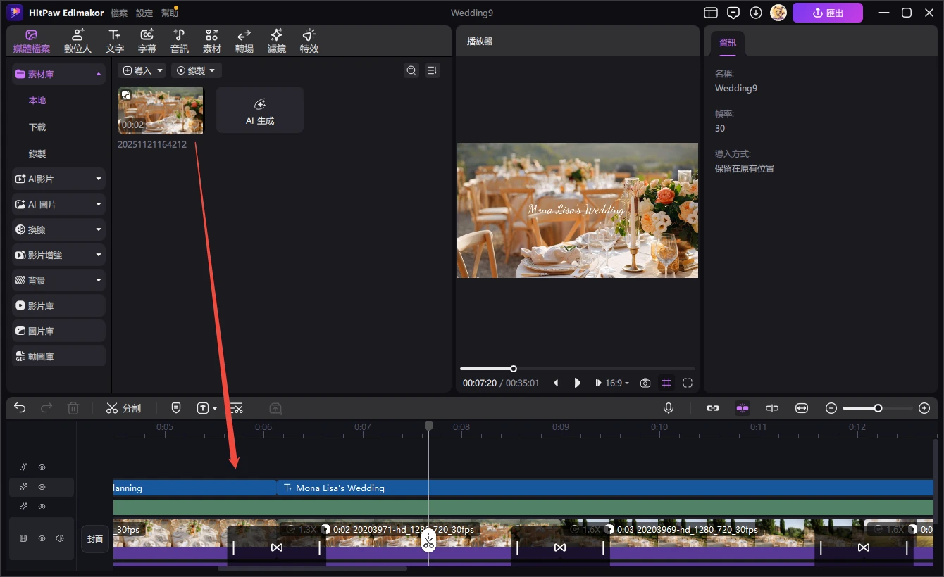Click the undo arrow in timeline toolbar
944x577 pixels.
coord(20,408)
